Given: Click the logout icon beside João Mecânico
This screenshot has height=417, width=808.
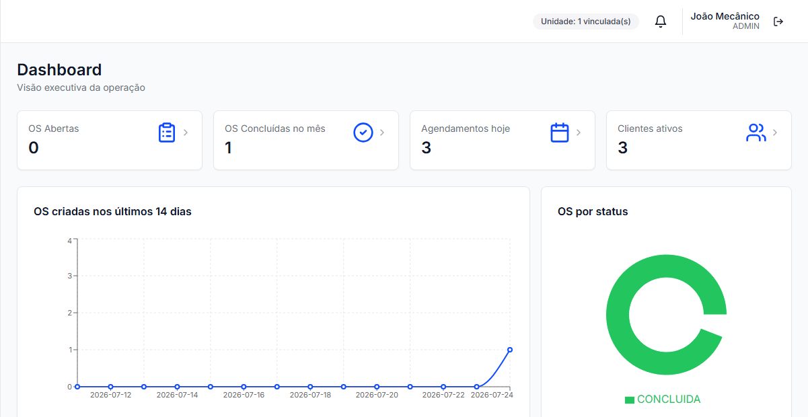Looking at the screenshot, I should [778, 22].
